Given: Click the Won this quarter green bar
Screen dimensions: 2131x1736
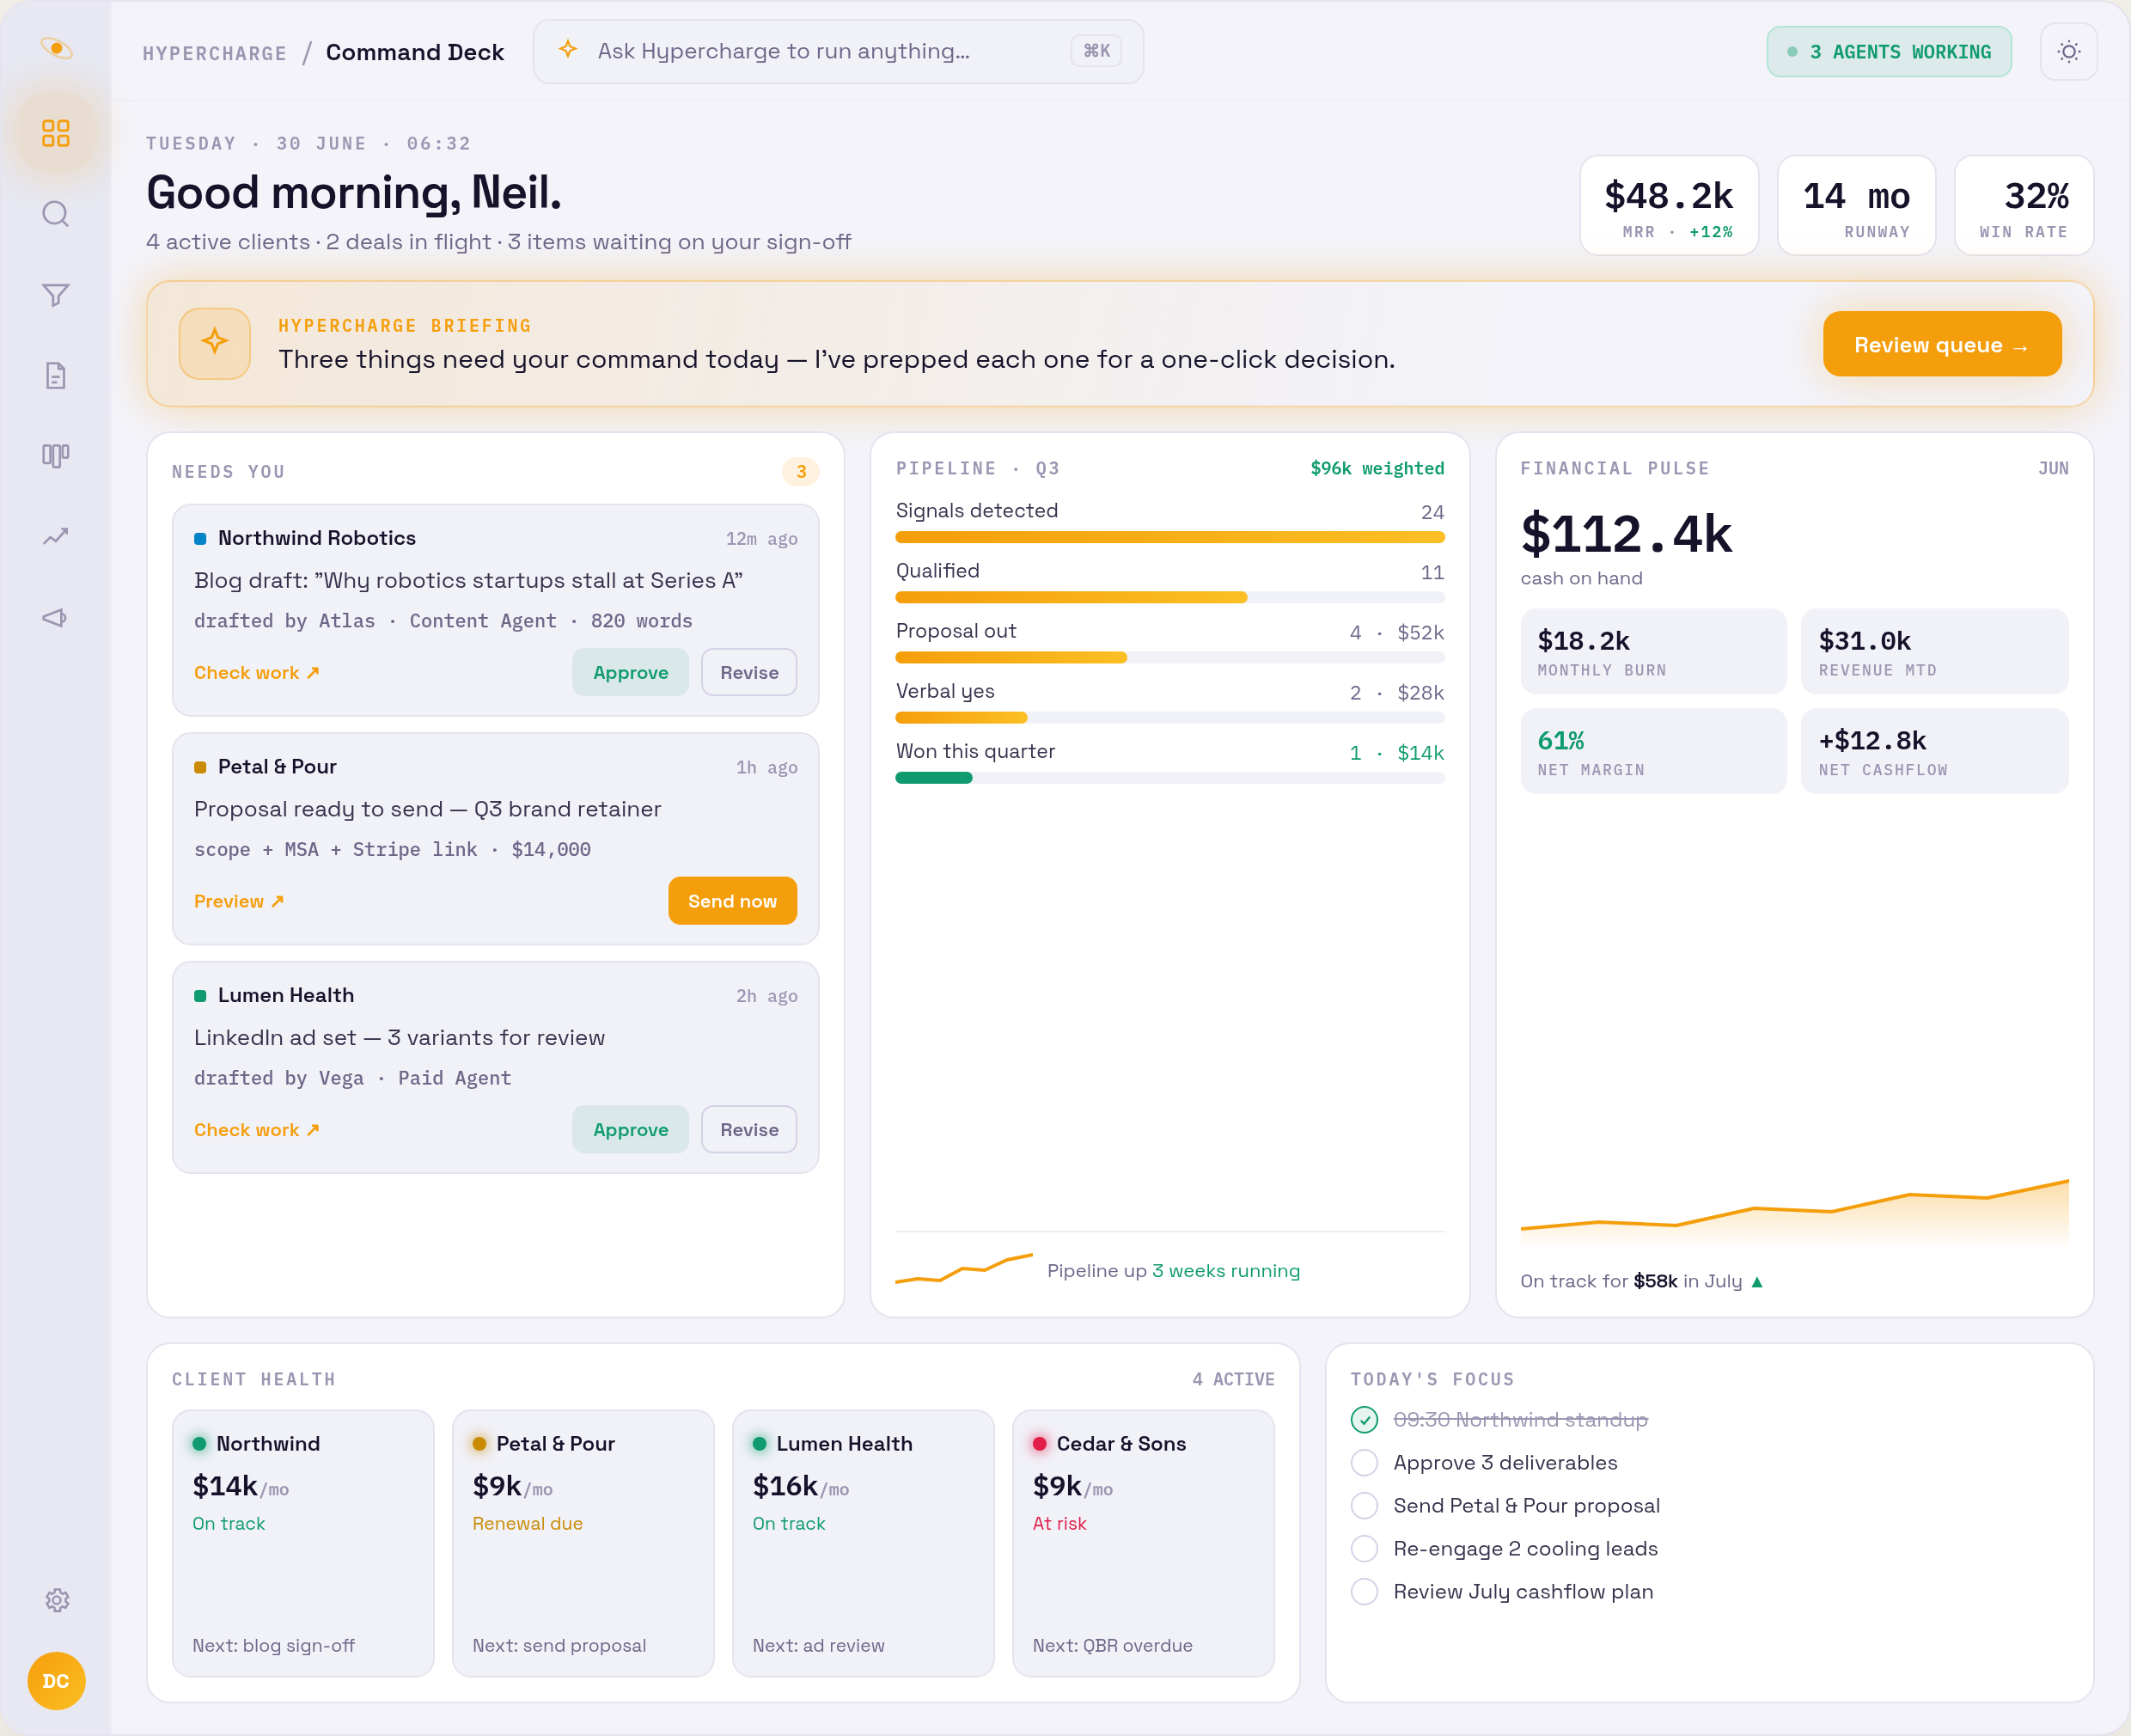Looking at the screenshot, I should point(934,778).
